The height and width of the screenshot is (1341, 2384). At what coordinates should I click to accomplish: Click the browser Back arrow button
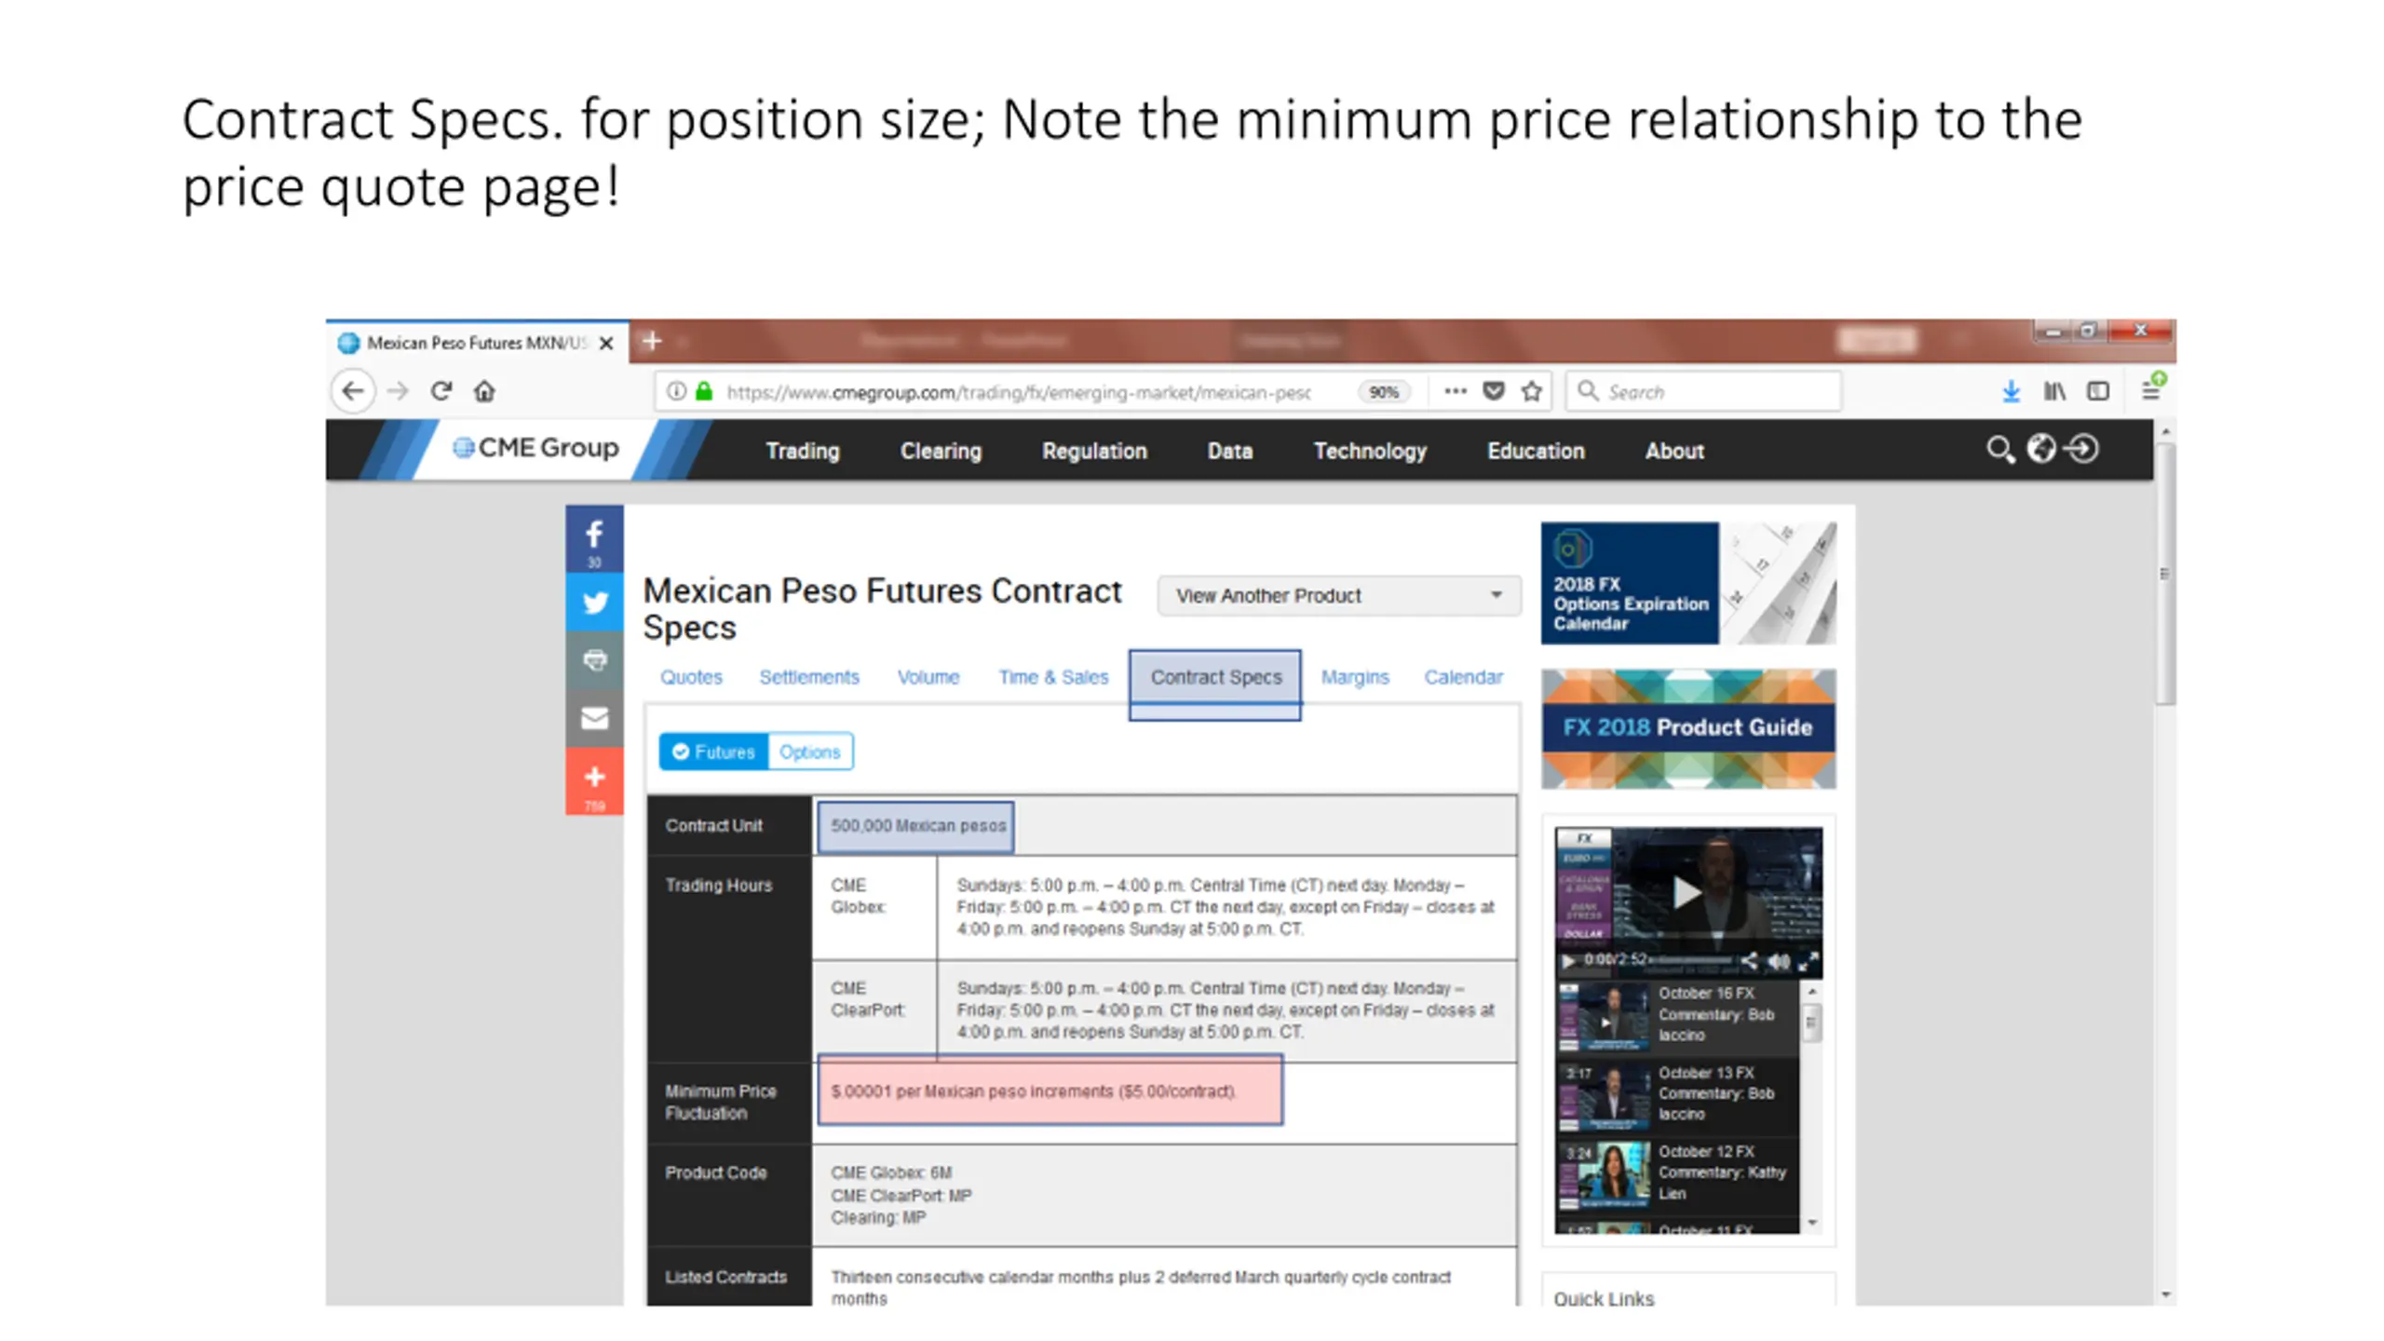pyautogui.click(x=352, y=391)
